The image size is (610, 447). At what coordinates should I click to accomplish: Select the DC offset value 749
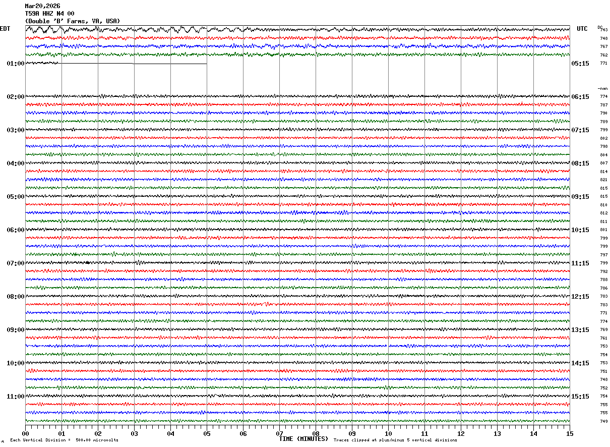coord(604,421)
